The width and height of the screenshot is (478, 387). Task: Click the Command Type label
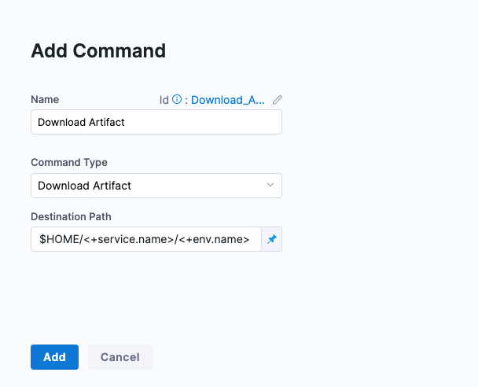click(69, 163)
